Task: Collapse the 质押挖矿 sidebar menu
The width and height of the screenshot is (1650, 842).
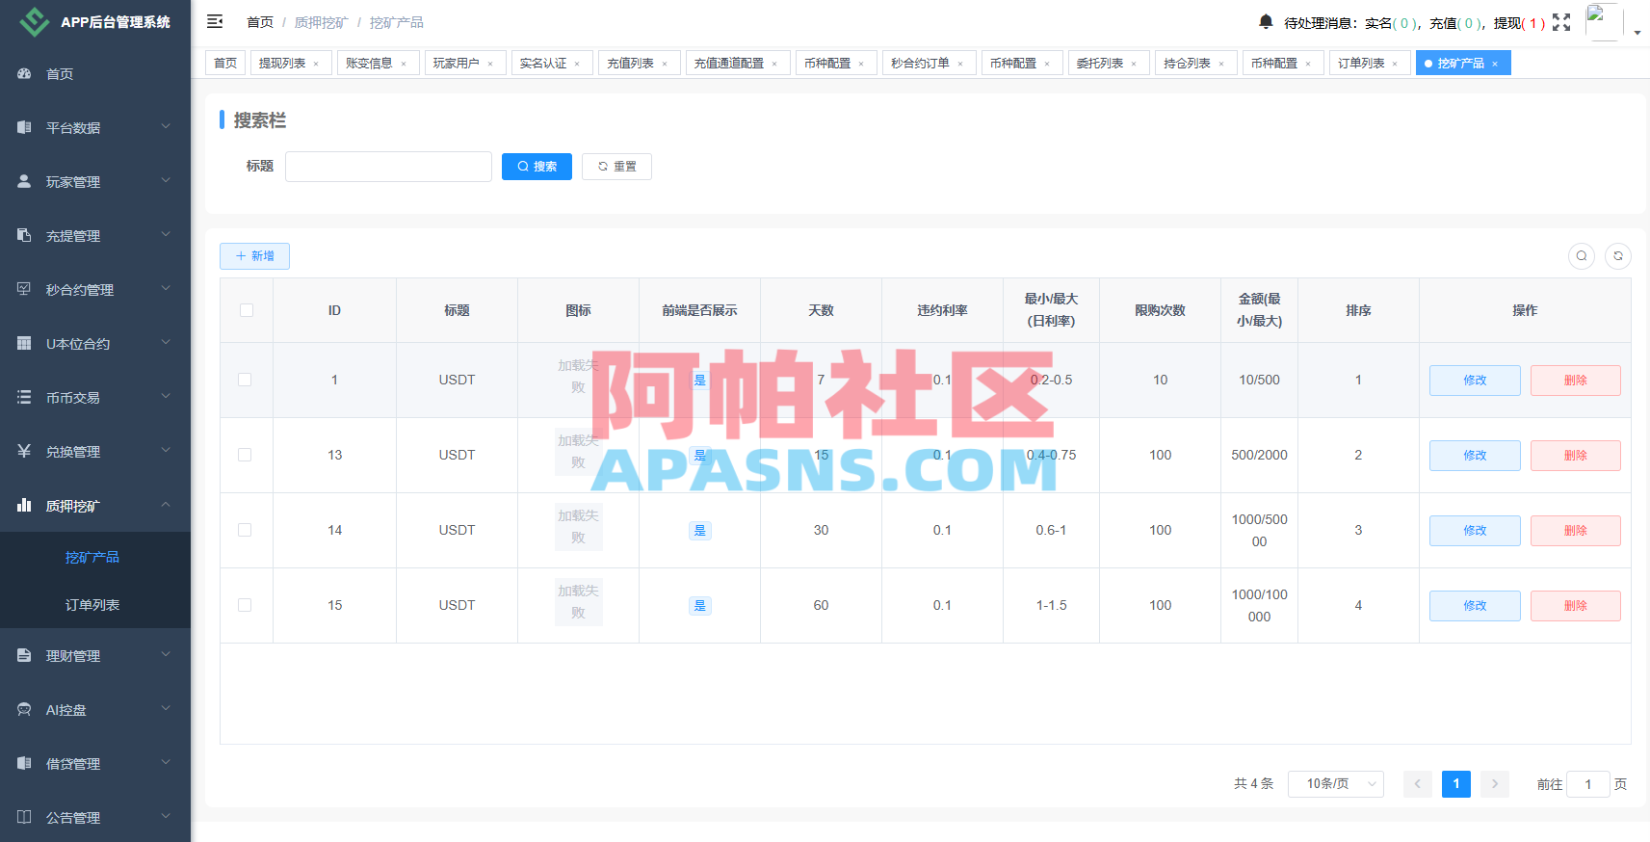Action: [x=95, y=506]
